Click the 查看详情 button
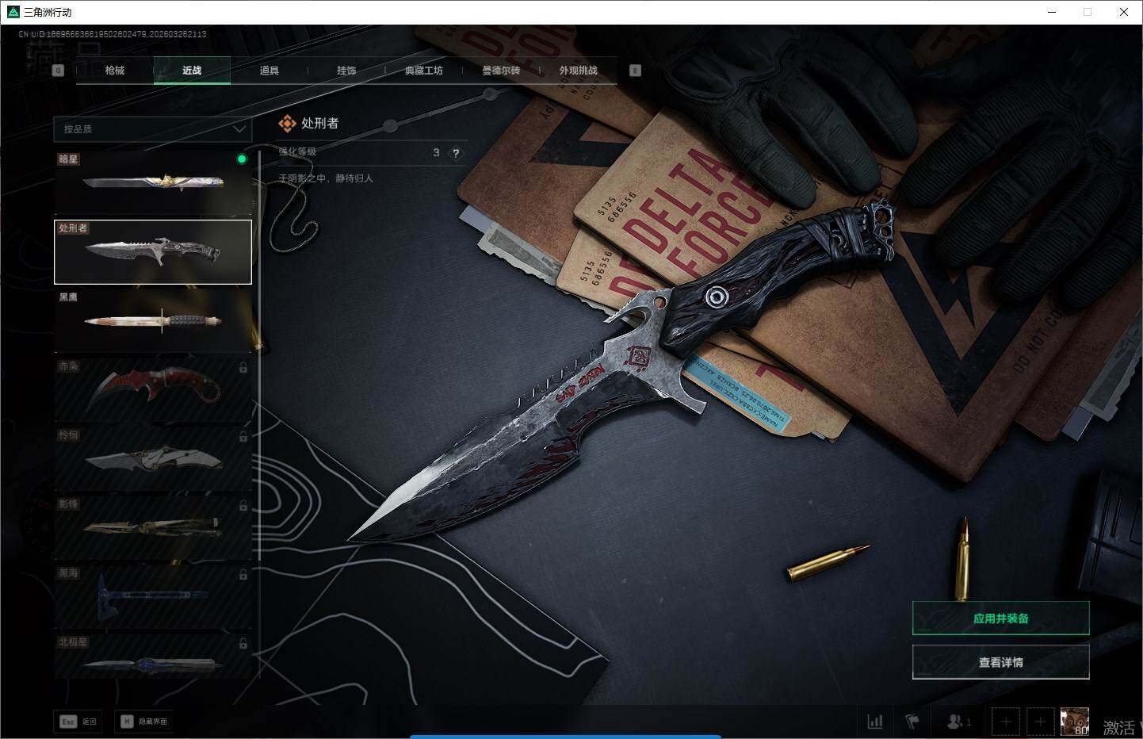This screenshot has width=1143, height=739. (x=1000, y=662)
